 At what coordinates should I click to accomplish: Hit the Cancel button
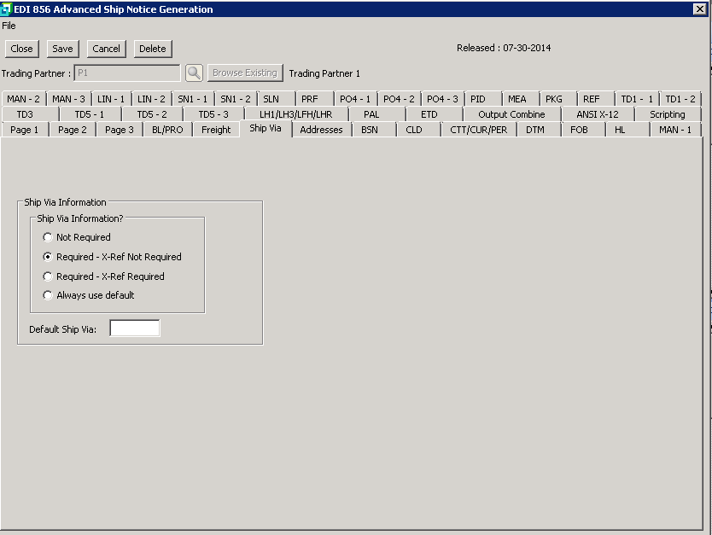(x=107, y=49)
